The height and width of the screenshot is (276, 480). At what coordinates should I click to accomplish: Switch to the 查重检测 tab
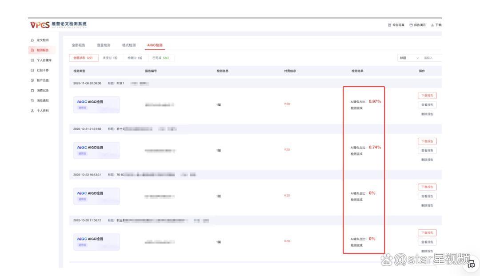click(104, 45)
